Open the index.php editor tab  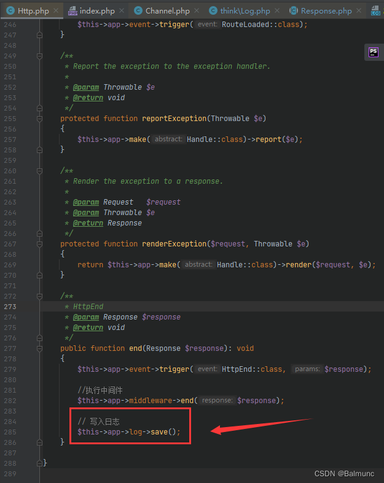pyautogui.click(x=96, y=11)
